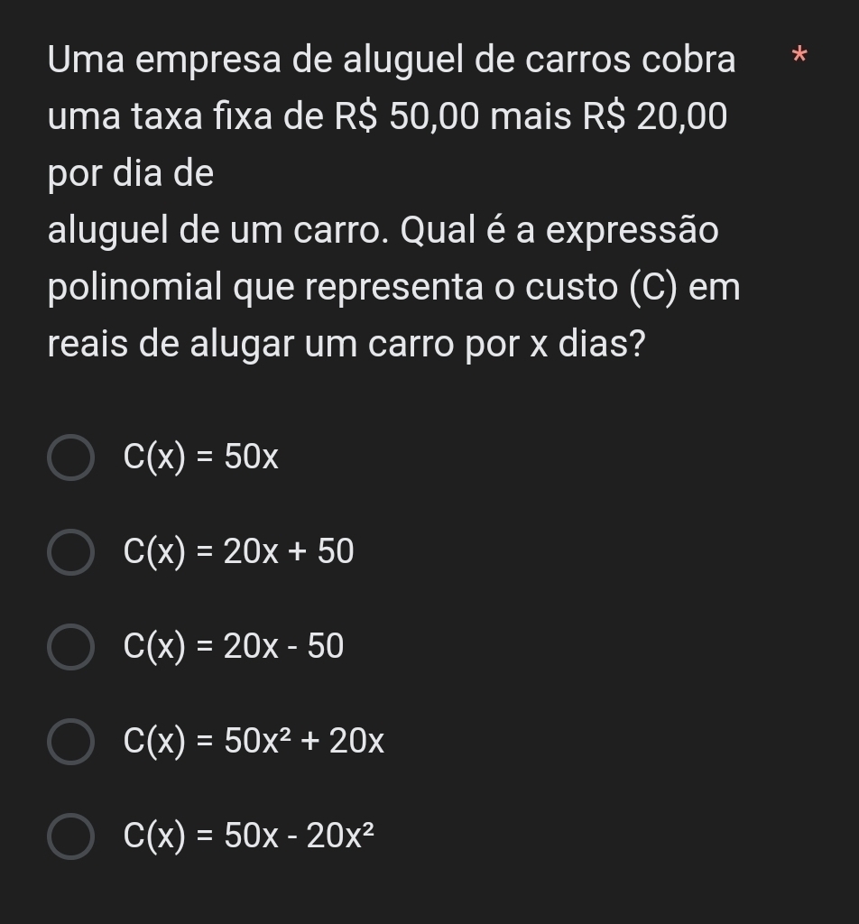
Task: Click the text "por dia de"
Action: pos(131,173)
